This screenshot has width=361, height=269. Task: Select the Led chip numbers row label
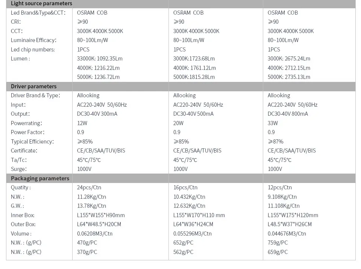pyautogui.click(x=33, y=50)
